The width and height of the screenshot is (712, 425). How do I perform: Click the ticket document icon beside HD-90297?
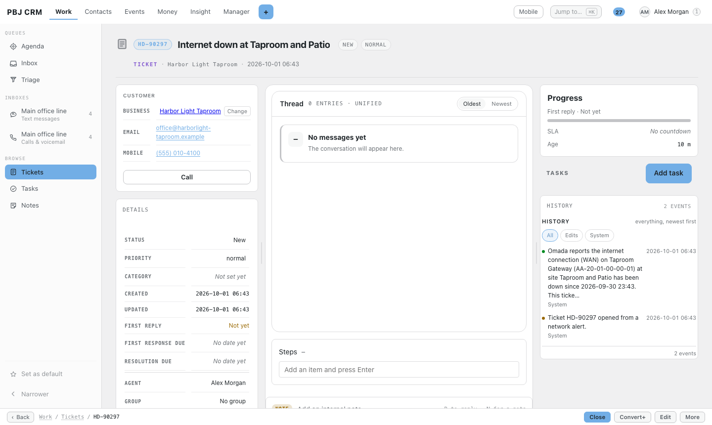pyautogui.click(x=122, y=44)
